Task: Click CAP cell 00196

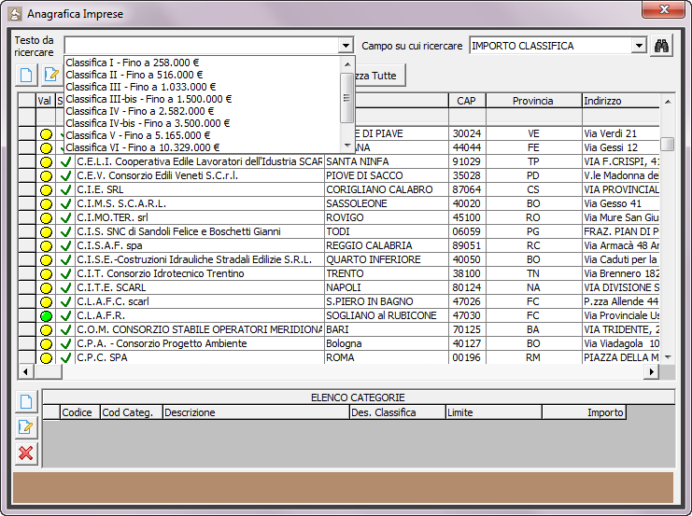Action: click(x=467, y=357)
